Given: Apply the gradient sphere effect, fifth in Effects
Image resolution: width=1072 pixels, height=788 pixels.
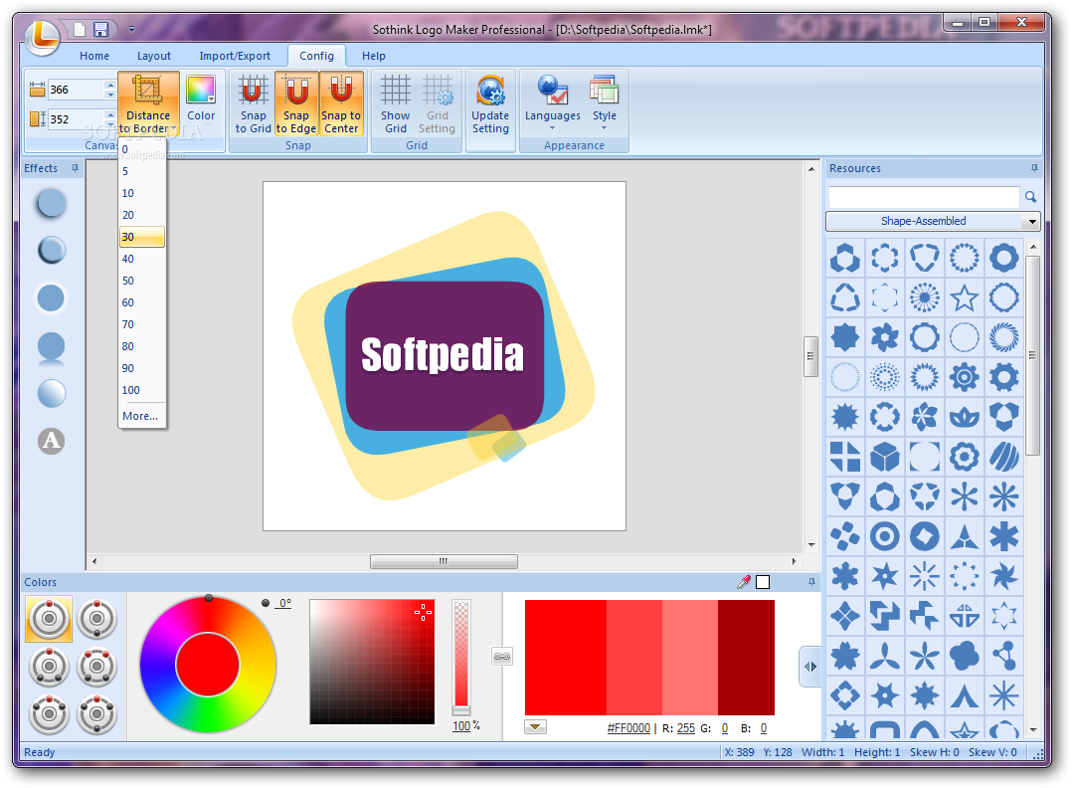Looking at the screenshot, I should 52,394.
